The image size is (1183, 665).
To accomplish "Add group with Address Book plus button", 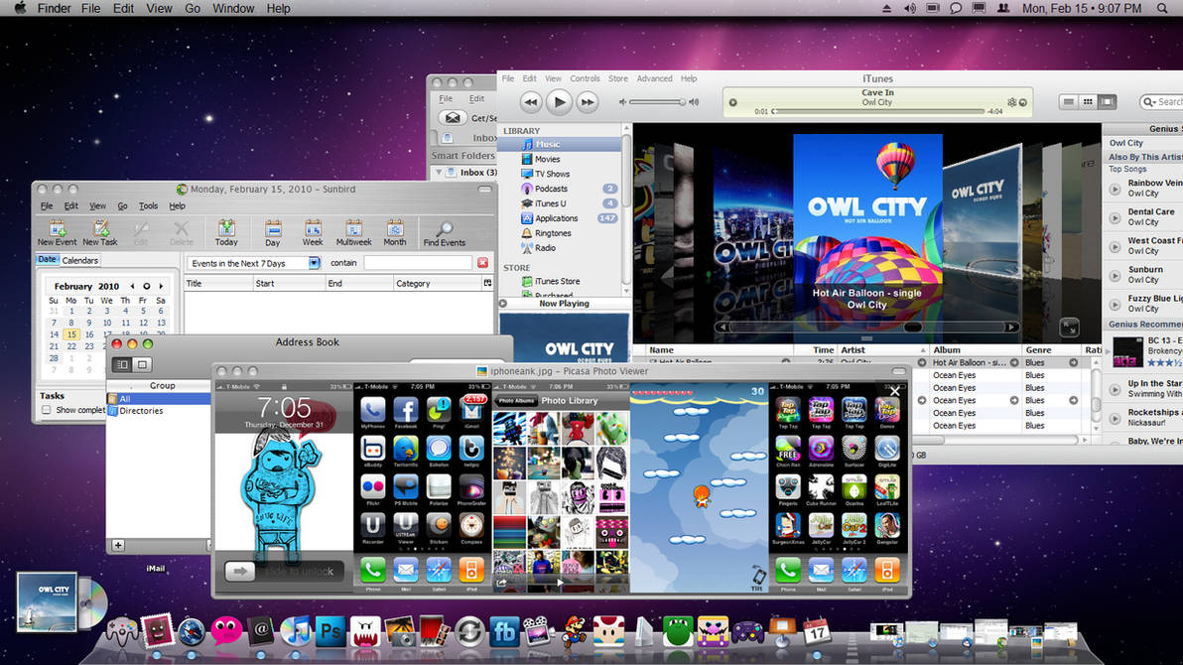I will (118, 545).
